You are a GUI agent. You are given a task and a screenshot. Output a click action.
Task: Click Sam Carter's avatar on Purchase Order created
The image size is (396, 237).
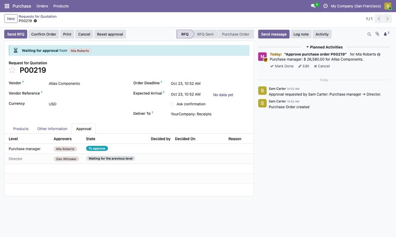point(262,103)
